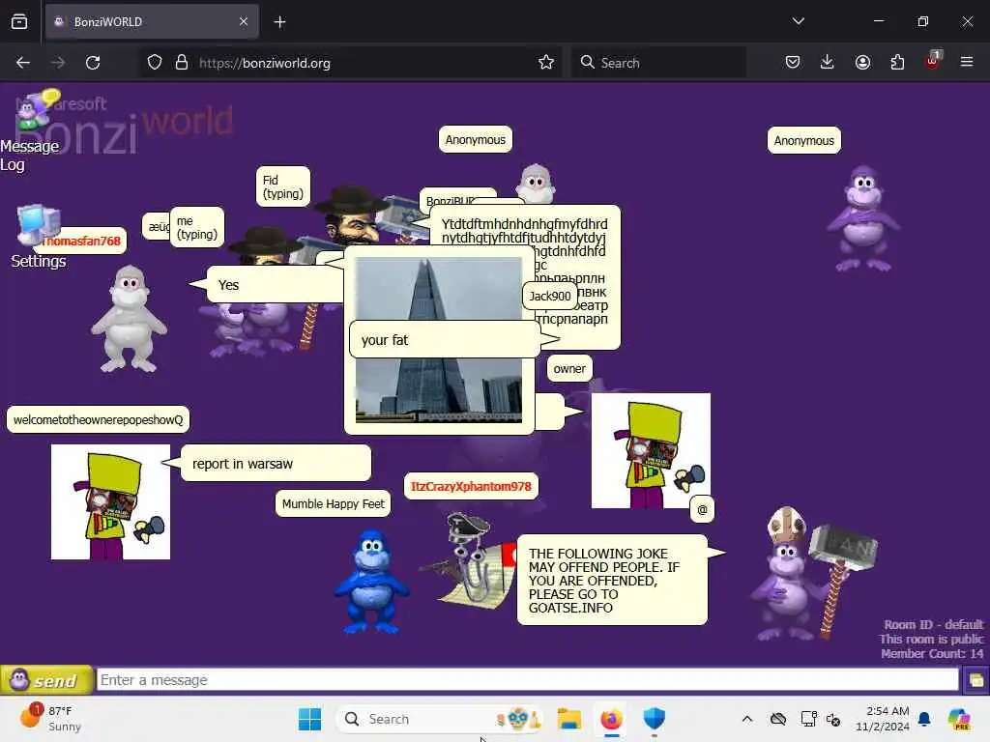Go back to the previous page
This screenshot has height=742, width=990.
23,63
